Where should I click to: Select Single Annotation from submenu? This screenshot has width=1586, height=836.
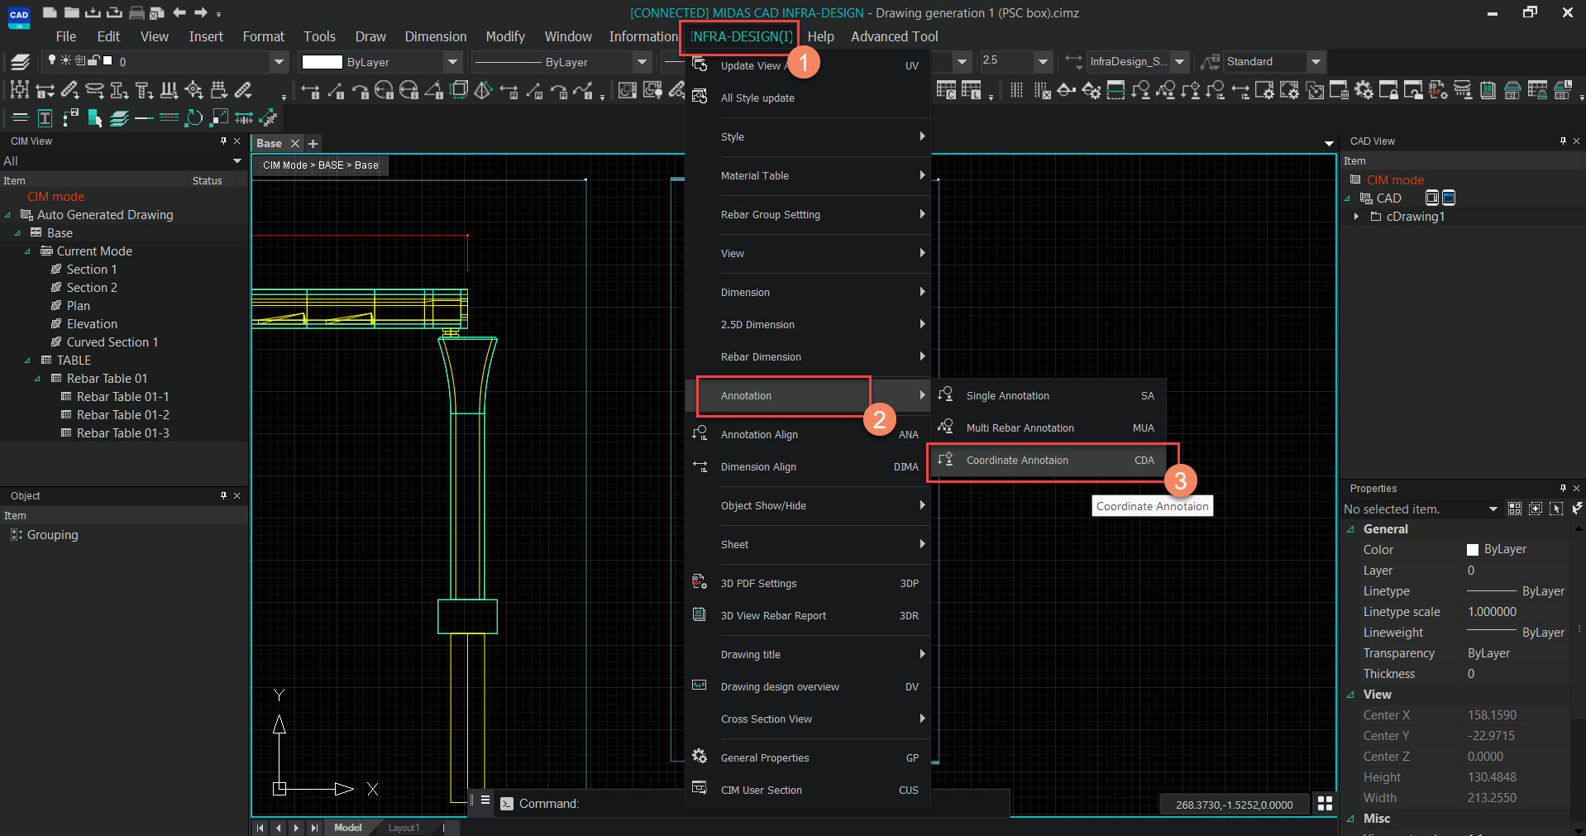pos(1049,396)
